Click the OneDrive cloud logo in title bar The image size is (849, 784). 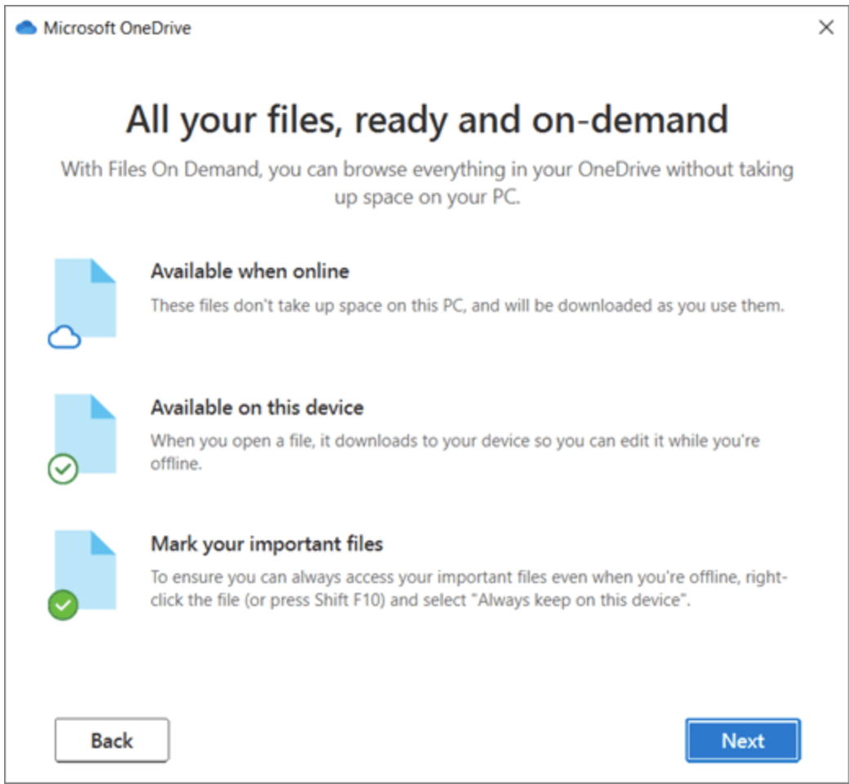coord(27,29)
